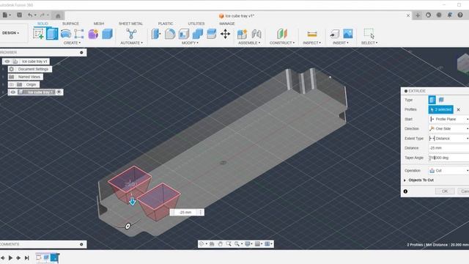Viewport: 469px width, 264px height.
Task: Click the Insert Derive icon
Action: (x=334, y=34)
